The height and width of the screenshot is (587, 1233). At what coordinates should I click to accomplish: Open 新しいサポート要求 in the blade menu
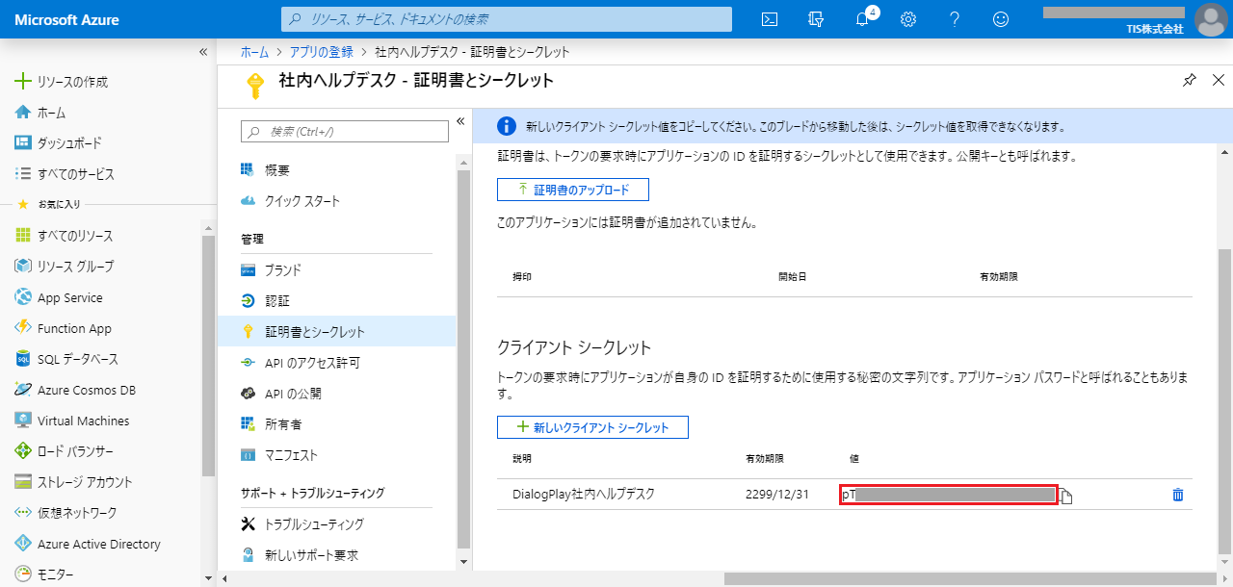pyautogui.click(x=299, y=555)
